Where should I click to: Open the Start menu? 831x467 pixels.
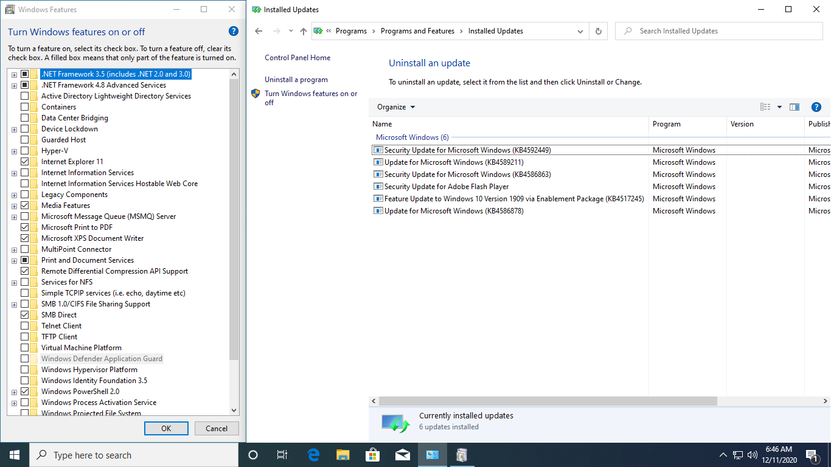(15, 455)
